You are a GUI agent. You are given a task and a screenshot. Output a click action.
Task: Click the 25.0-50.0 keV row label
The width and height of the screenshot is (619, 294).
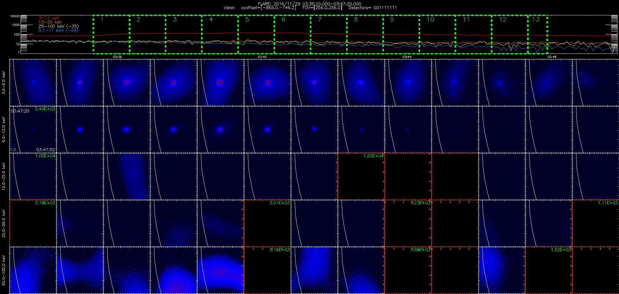pos(4,223)
